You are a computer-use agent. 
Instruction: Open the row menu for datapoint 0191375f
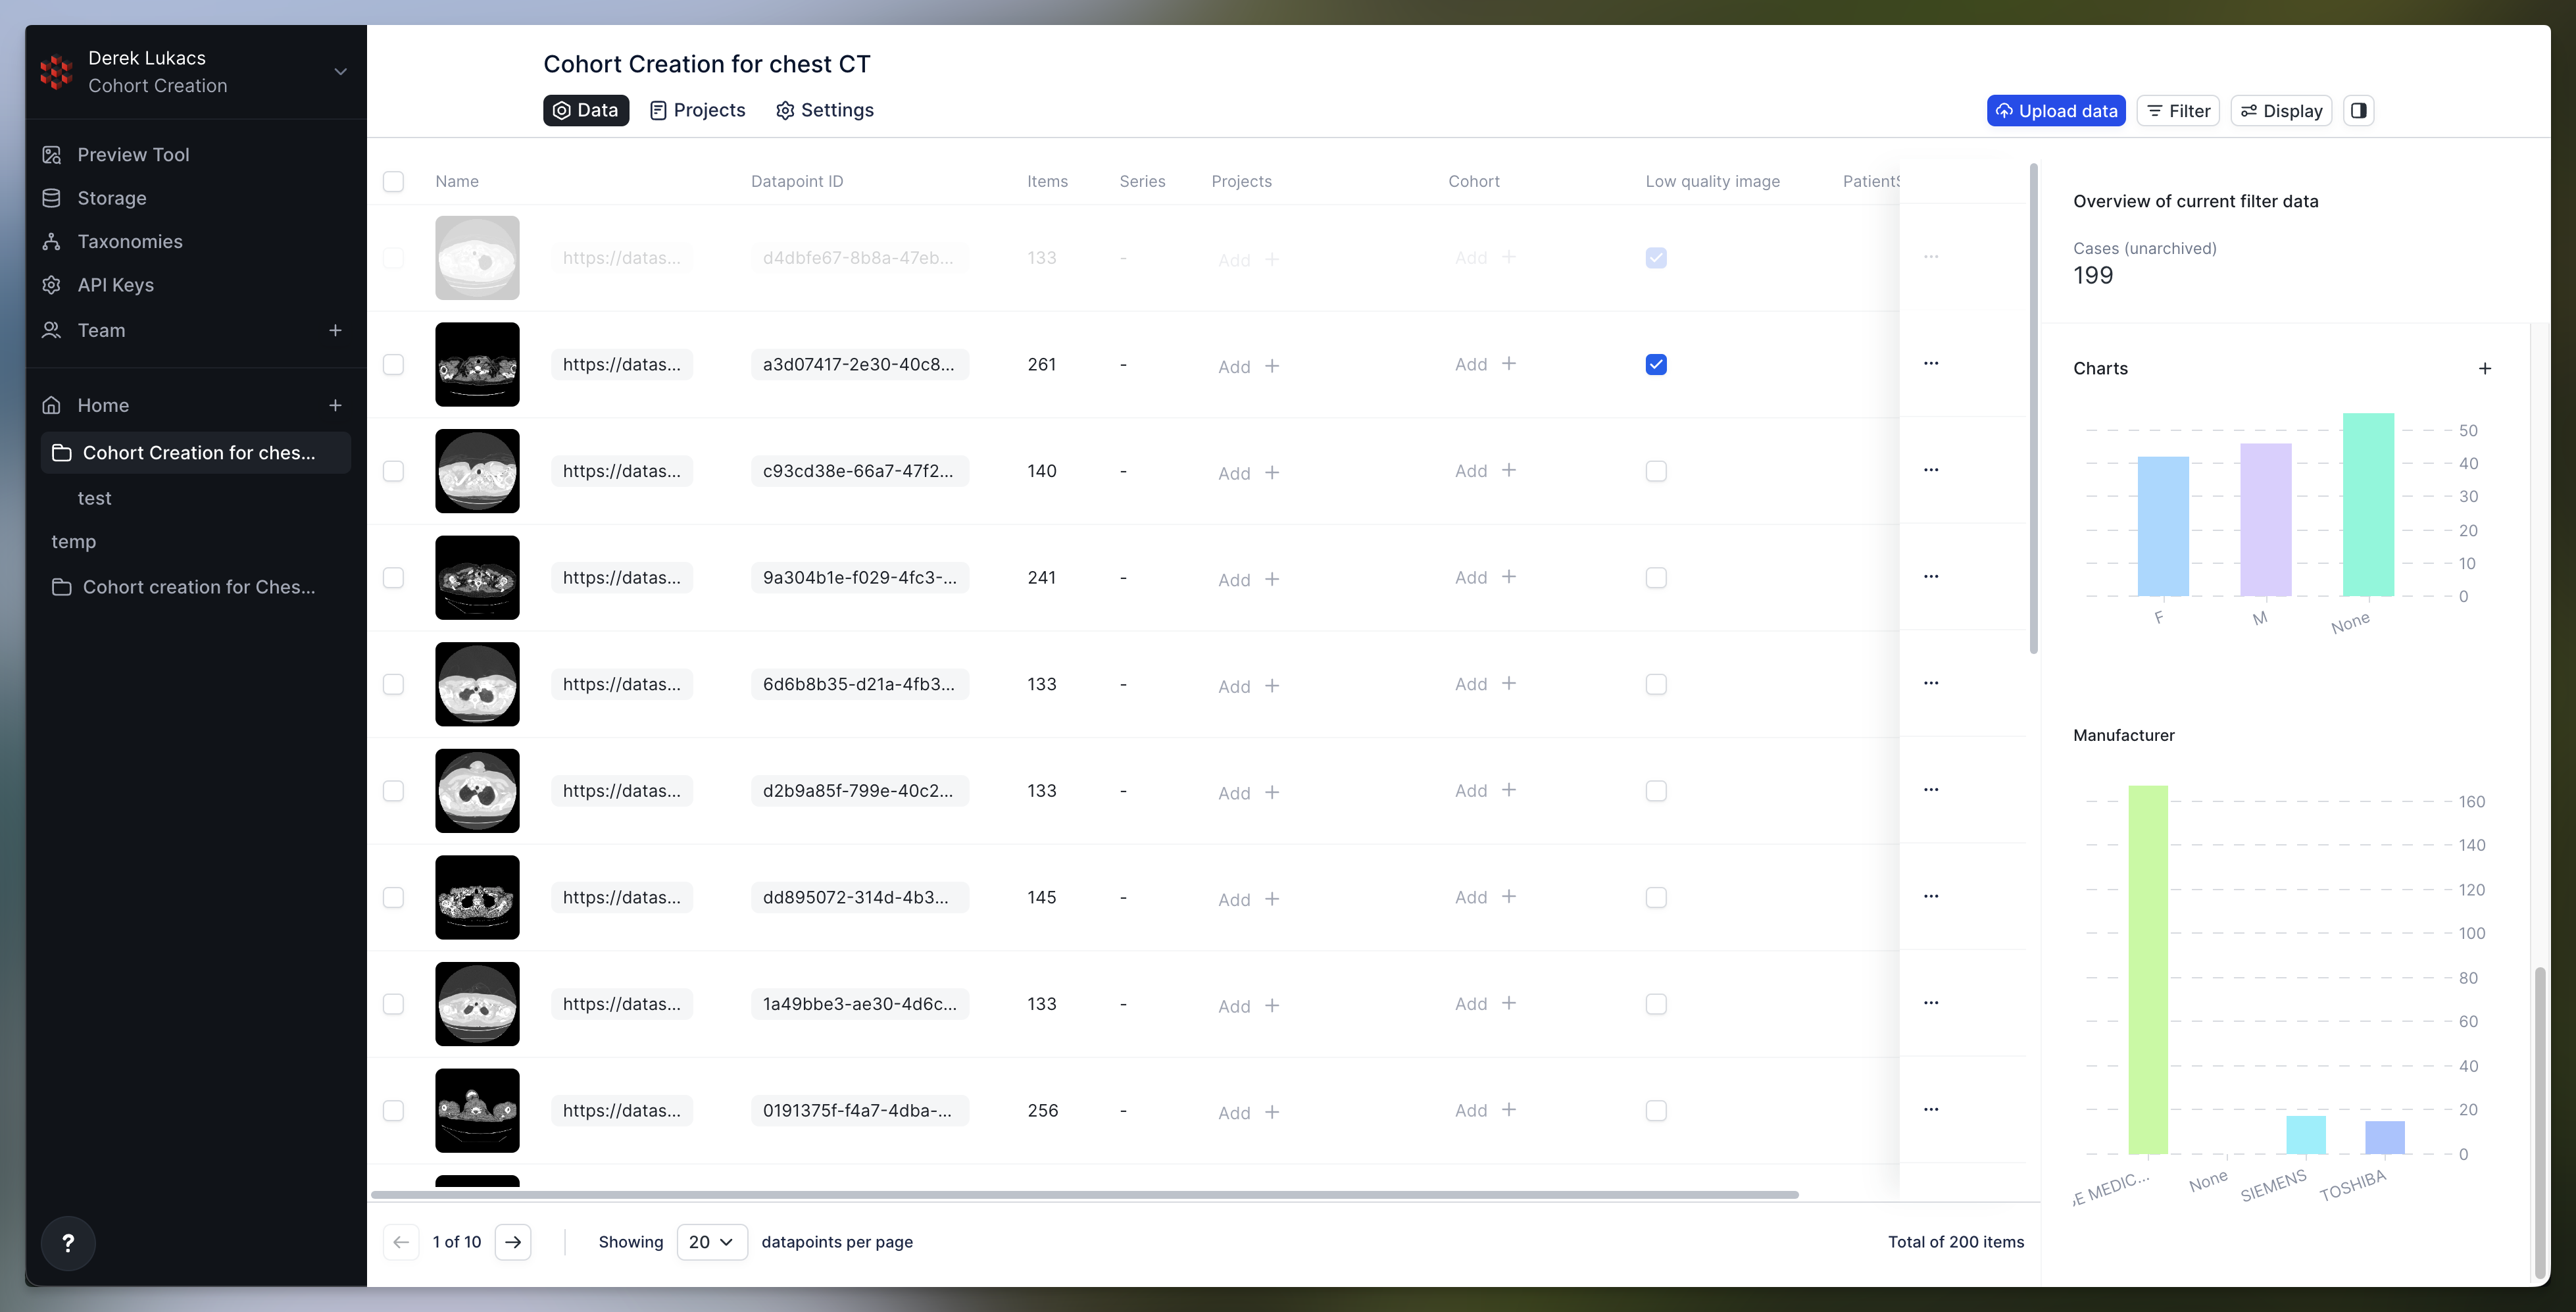click(x=1931, y=1109)
